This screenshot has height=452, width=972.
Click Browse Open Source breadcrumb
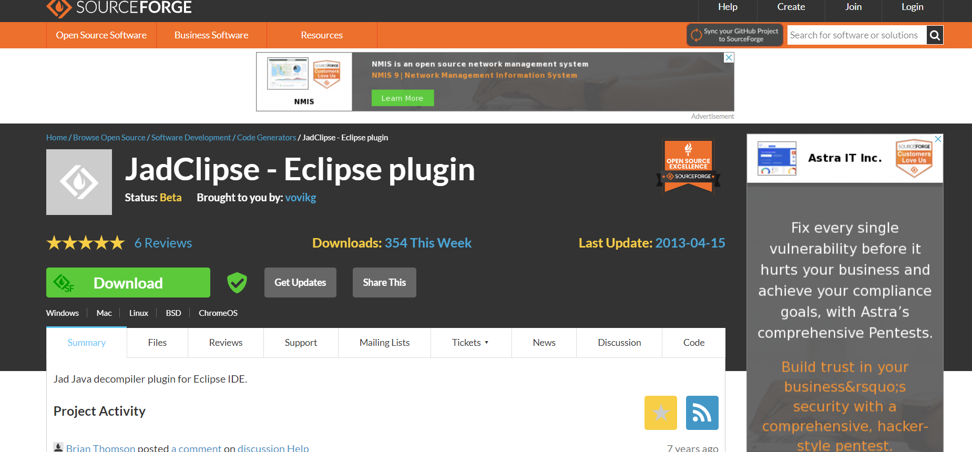click(x=109, y=138)
